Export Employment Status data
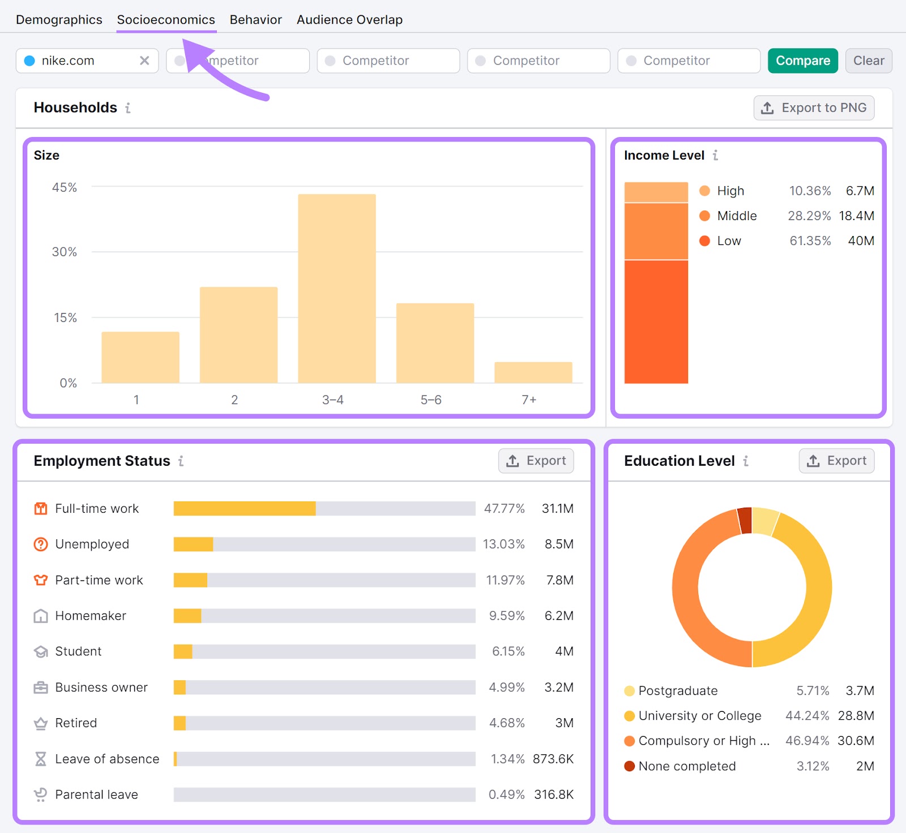Screen dimensions: 906x833 535,461
